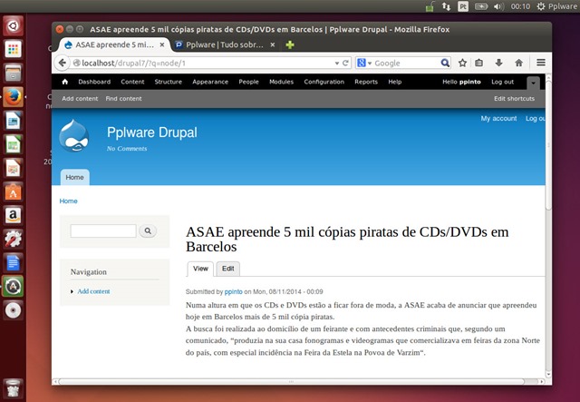This screenshot has height=402, width=580.
Task: Open the People admin menu
Action: coord(248,82)
